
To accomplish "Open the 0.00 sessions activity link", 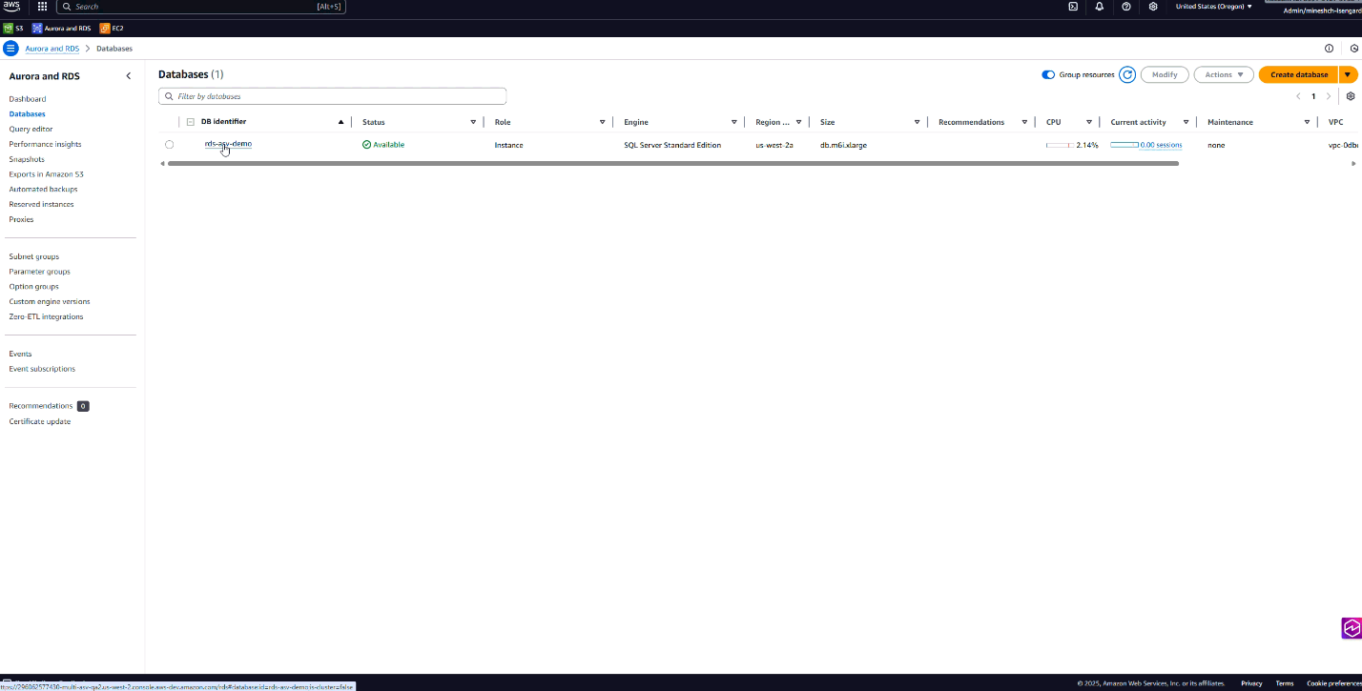I will (1160, 145).
